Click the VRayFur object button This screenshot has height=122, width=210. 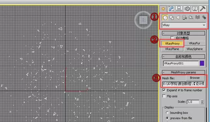[194, 43]
